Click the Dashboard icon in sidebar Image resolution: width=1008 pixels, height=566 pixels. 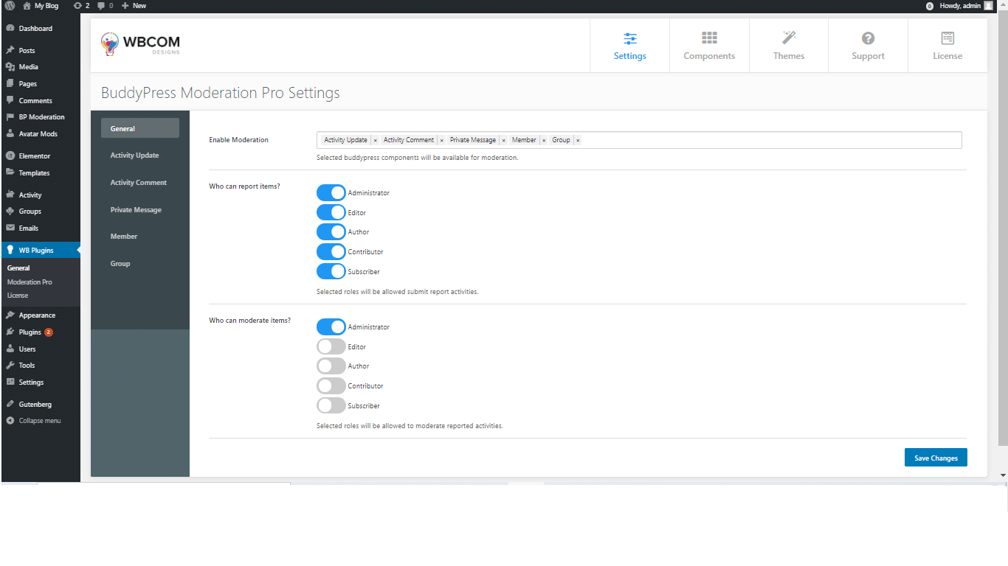(x=10, y=28)
